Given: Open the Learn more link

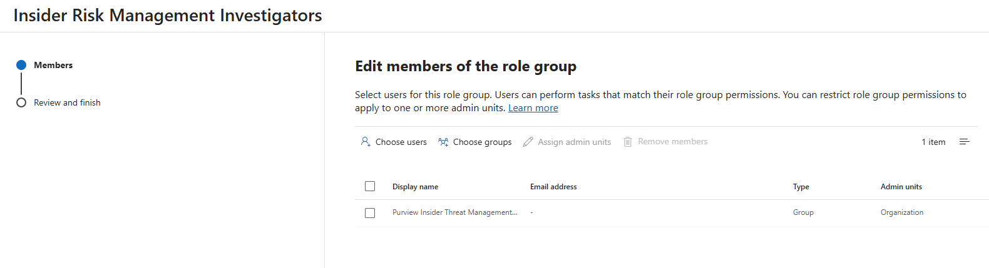Looking at the screenshot, I should (x=533, y=108).
